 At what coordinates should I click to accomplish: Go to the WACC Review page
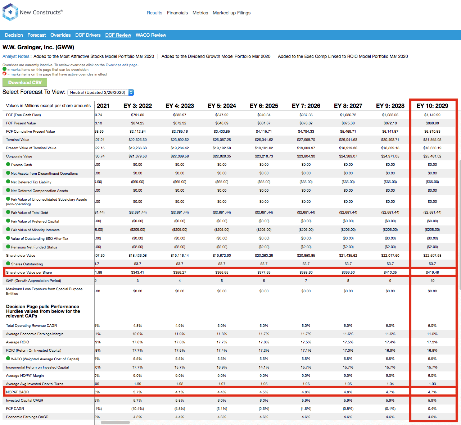[151, 35]
